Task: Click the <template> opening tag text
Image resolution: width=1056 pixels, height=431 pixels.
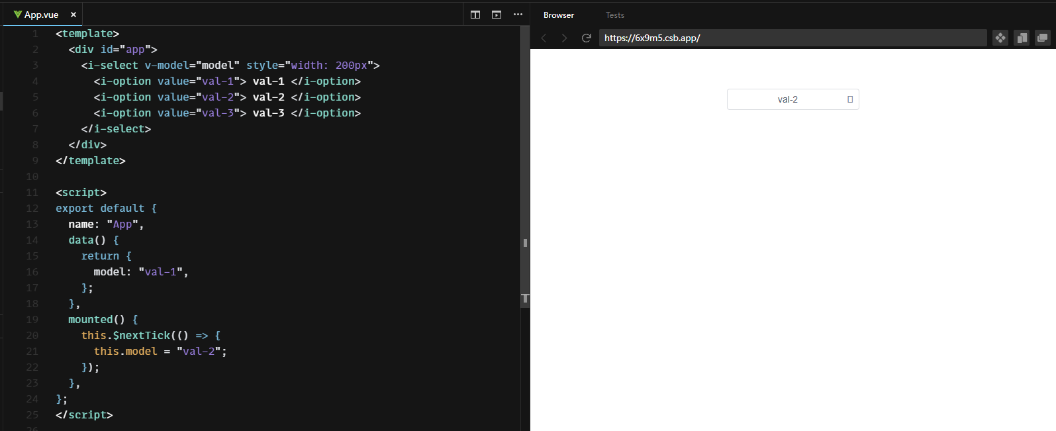Action: 87,34
